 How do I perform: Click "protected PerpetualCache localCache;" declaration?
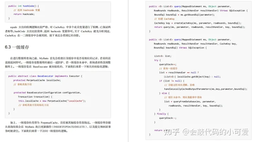(x=37, y=80)
